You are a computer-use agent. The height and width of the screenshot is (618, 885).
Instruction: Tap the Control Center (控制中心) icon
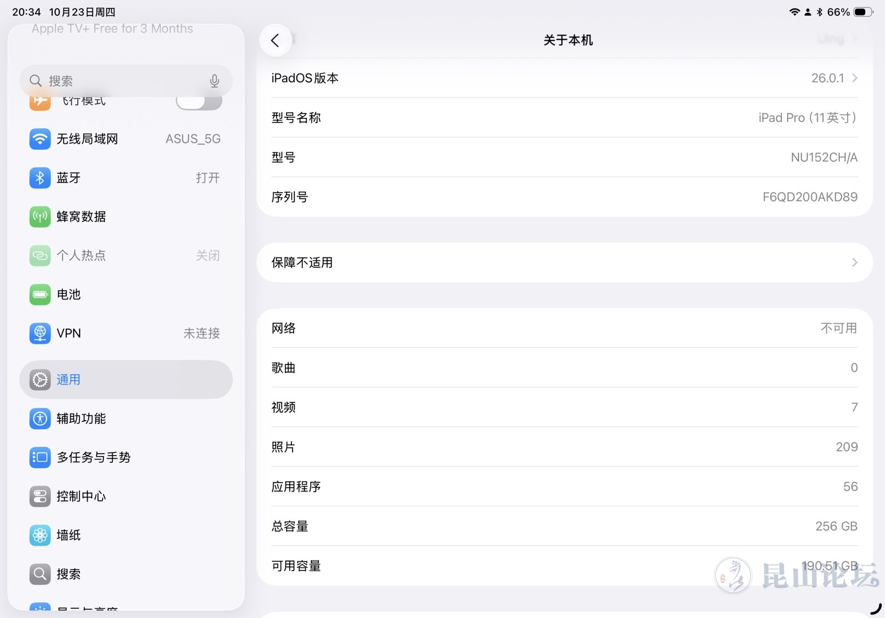(x=39, y=497)
